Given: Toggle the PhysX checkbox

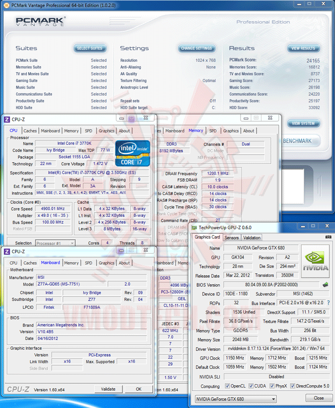Looking at the screenshot, I should [x=272, y=386].
